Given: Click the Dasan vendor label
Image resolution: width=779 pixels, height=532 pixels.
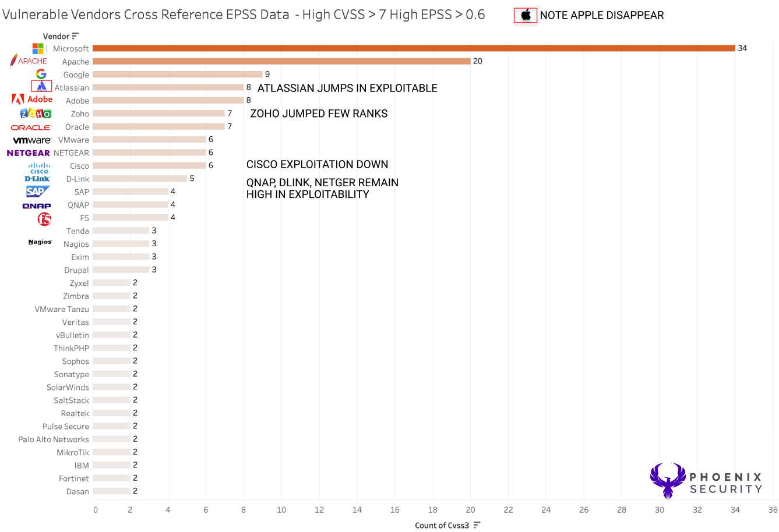Looking at the screenshot, I should pos(77,492).
